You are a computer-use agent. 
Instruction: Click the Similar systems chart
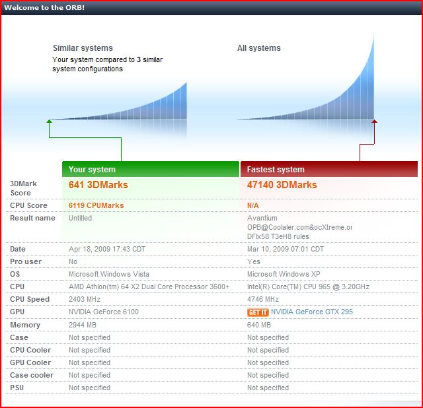(x=119, y=101)
